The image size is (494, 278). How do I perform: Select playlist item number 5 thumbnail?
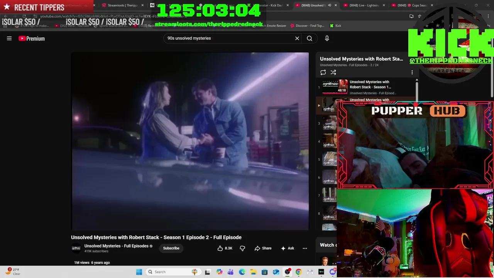tap(329, 159)
